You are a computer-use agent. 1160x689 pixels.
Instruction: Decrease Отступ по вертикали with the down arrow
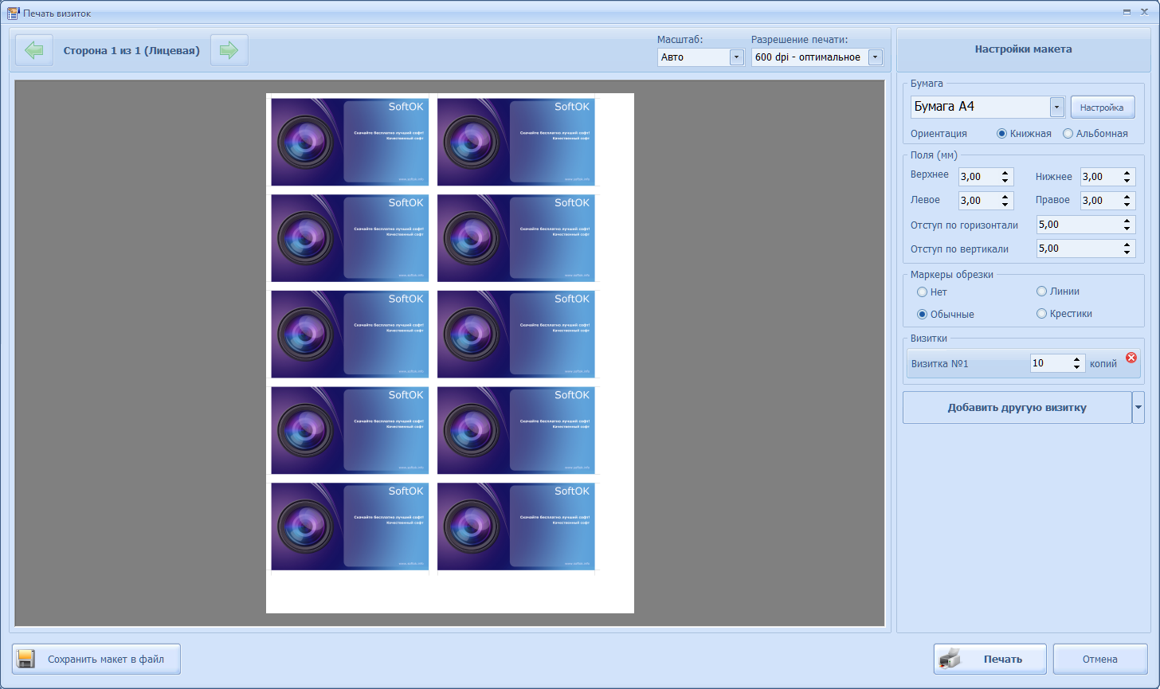(1128, 253)
